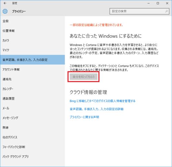Open メール privacy settings
The image size is (172, 167).
click(x=32, y=108)
